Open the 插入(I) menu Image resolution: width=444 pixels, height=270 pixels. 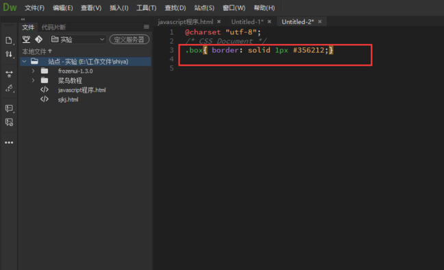(x=119, y=8)
